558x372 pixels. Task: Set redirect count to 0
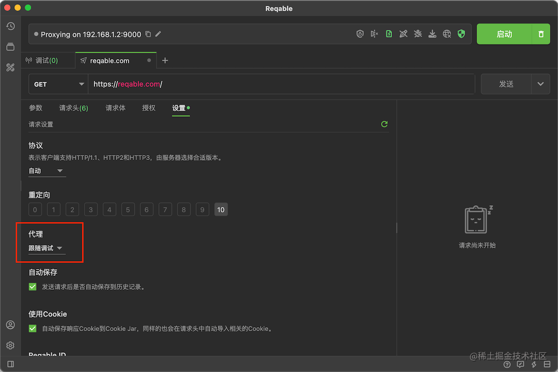tap(35, 210)
